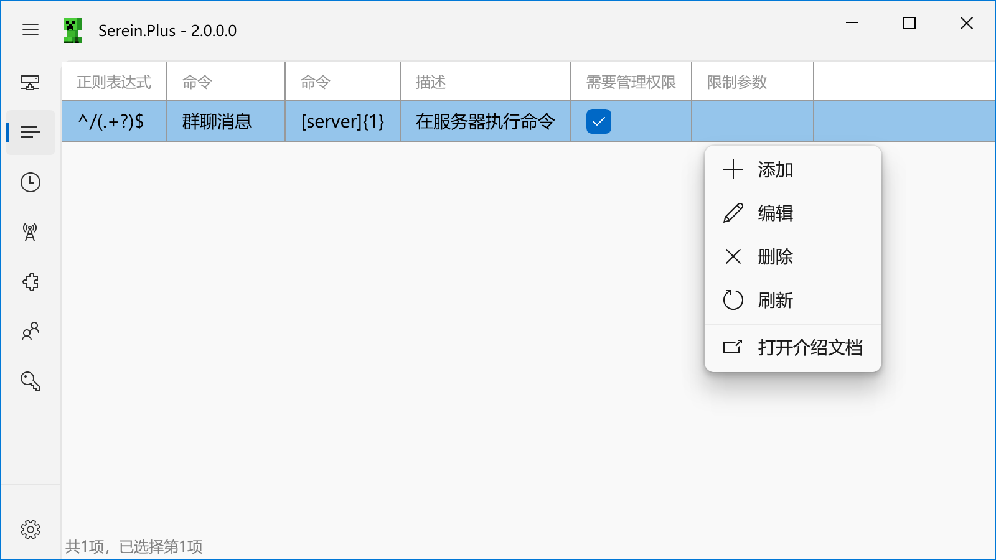This screenshot has width=996, height=560.
Task: Open the connection antenna sidebar icon
Action: click(x=30, y=232)
